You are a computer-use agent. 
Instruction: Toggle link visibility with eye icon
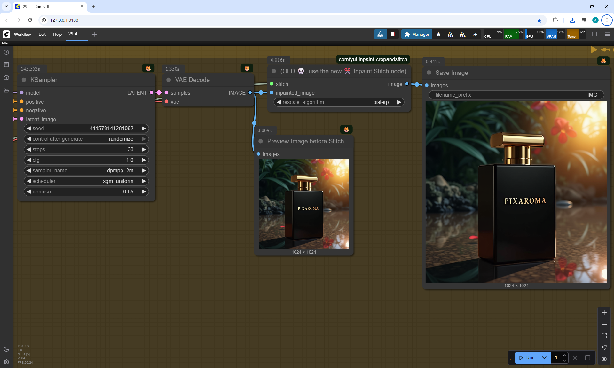point(604,359)
